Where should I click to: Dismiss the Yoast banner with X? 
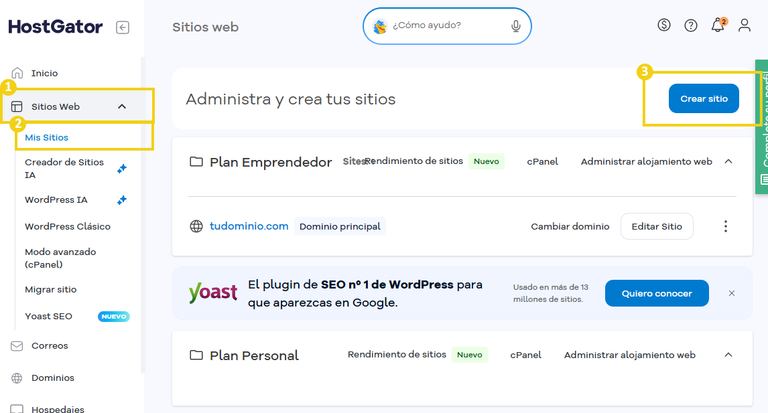click(x=732, y=293)
